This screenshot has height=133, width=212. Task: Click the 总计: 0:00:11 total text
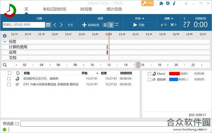[x=197, y=115]
